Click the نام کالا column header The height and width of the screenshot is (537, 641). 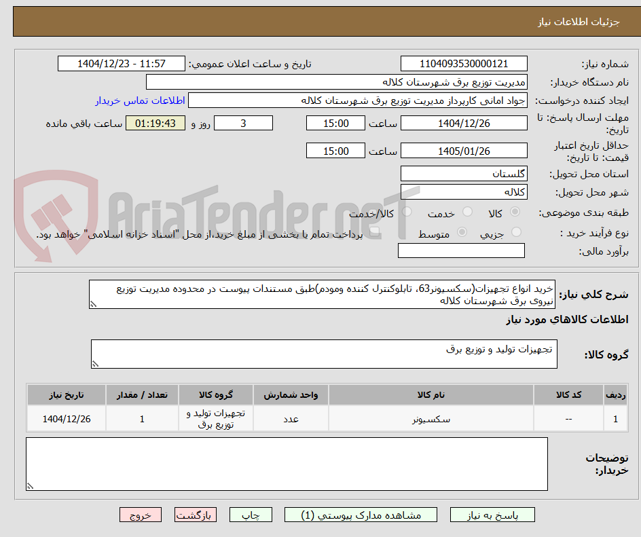coord(431,395)
